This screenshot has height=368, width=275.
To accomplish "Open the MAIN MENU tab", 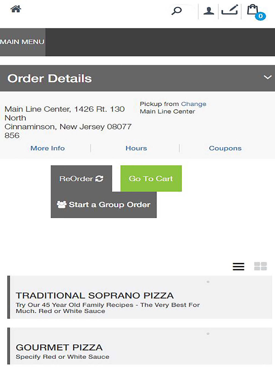I will [x=22, y=42].
